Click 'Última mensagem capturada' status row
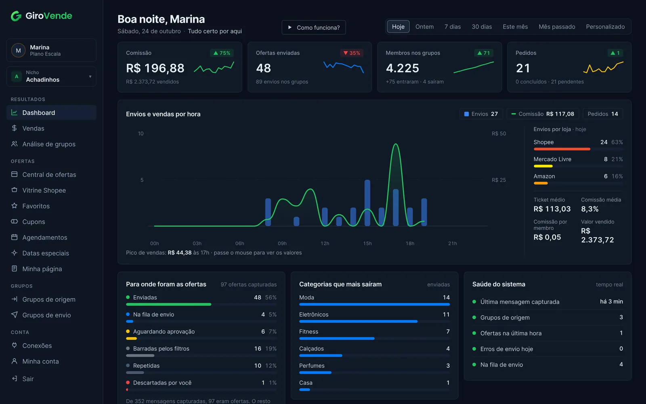 coord(547,302)
